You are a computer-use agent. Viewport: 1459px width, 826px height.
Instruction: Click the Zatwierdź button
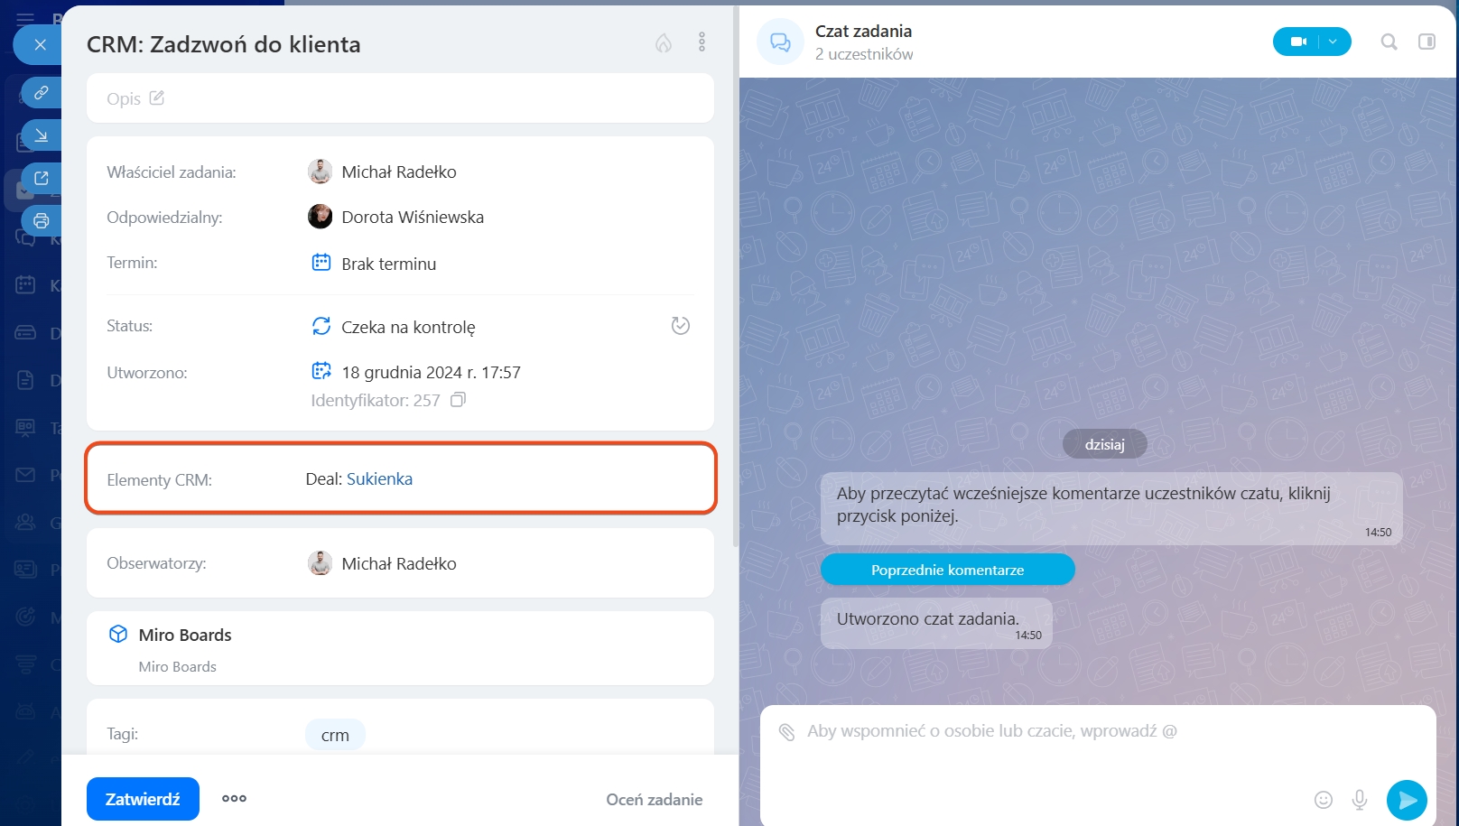(143, 799)
